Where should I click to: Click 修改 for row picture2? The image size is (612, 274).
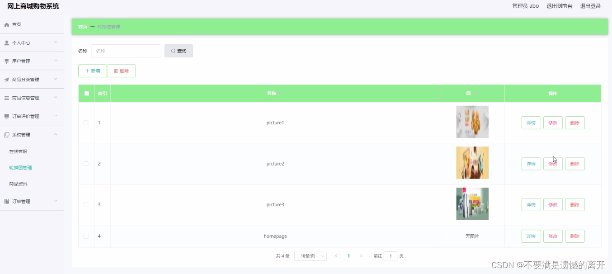click(553, 164)
